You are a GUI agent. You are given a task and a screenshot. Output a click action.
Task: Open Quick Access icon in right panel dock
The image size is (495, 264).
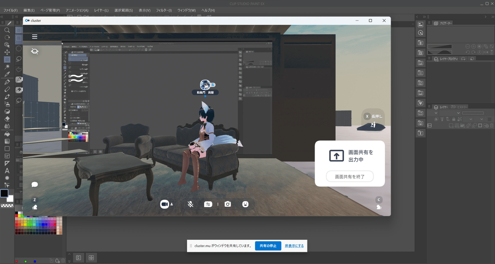pos(420,24)
